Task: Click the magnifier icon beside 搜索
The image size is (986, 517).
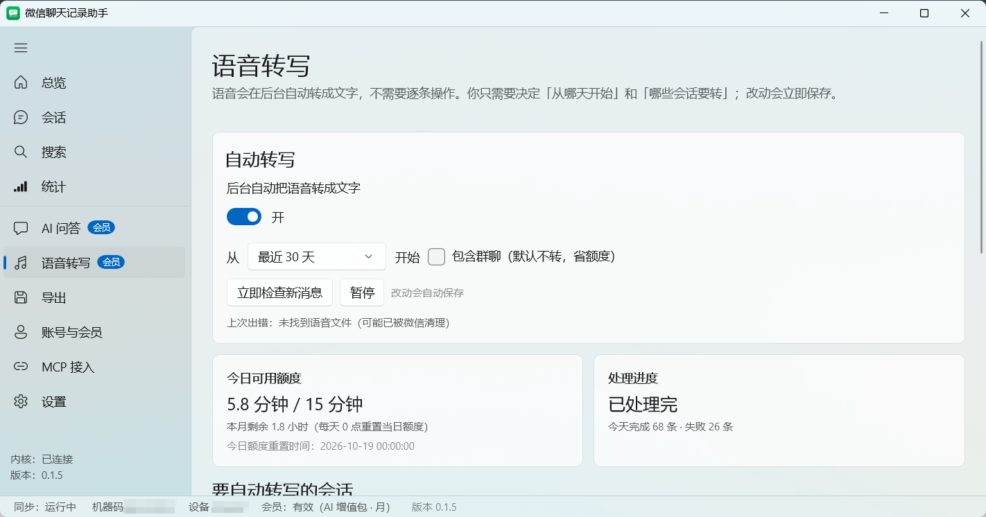Action: (x=21, y=152)
